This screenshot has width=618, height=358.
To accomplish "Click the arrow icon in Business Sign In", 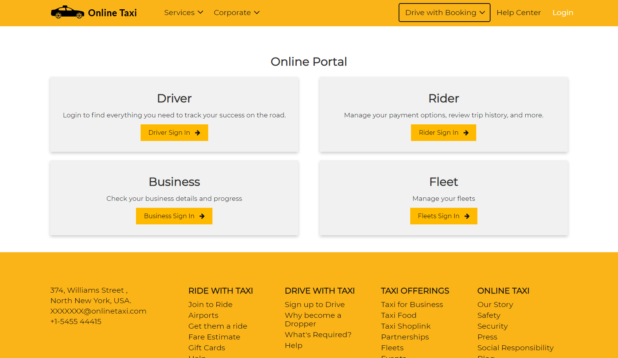I will [x=202, y=216].
